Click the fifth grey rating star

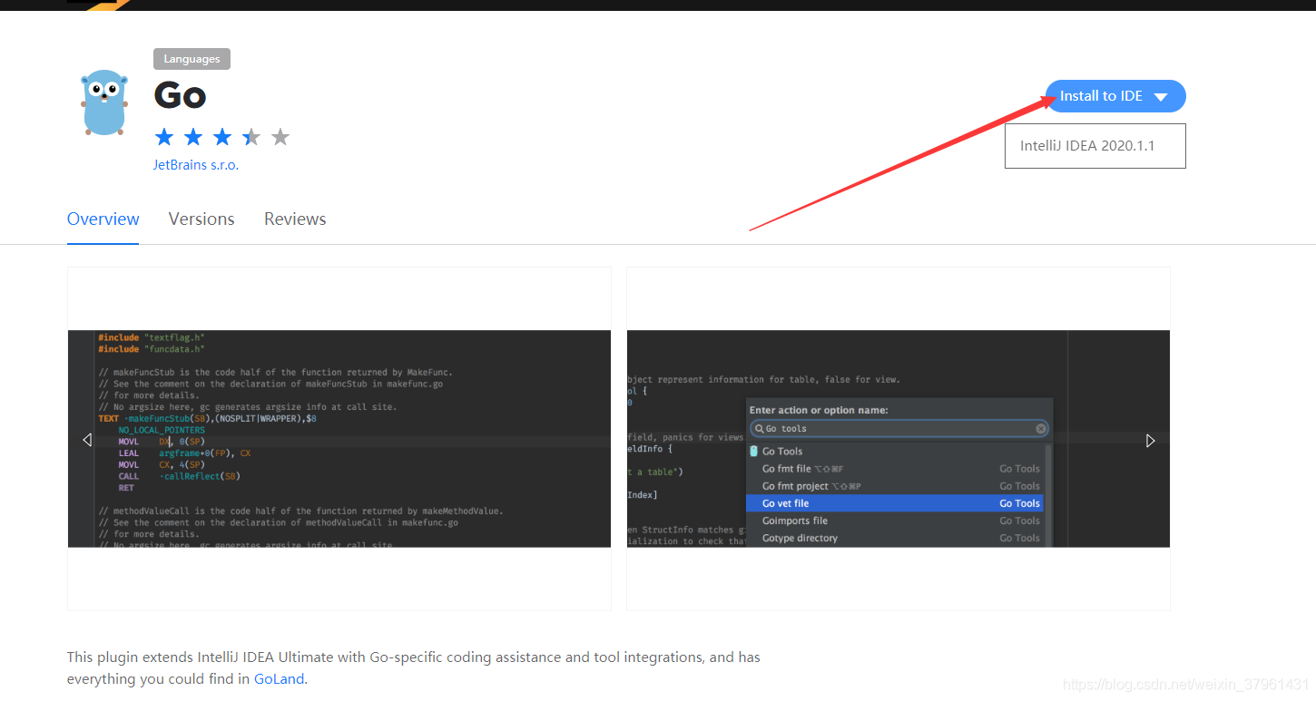[280, 137]
